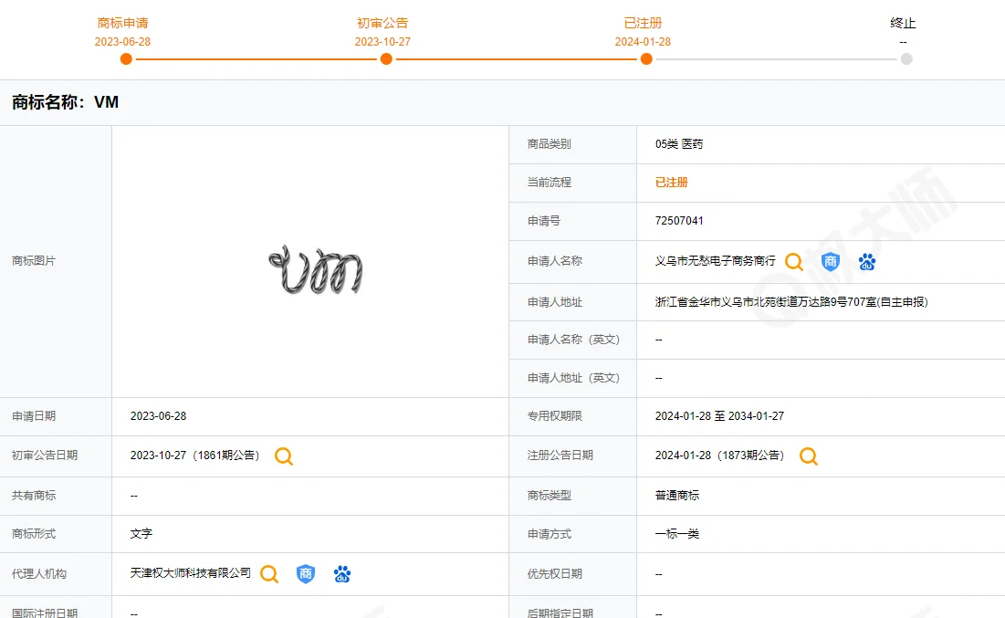The width and height of the screenshot is (1005, 618).
Task: Select the 已注册 milestone dot
Action: pyautogui.click(x=645, y=58)
